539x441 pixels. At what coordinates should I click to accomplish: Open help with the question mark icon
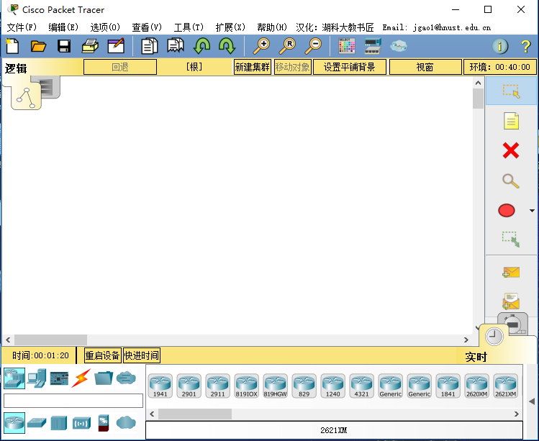tap(525, 46)
